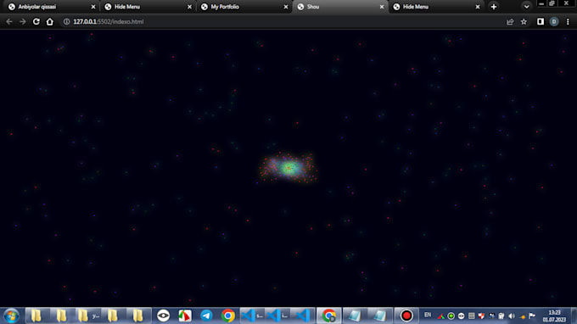View site information icon beside URL
Screen dimensions: 577x324
pos(66,22)
